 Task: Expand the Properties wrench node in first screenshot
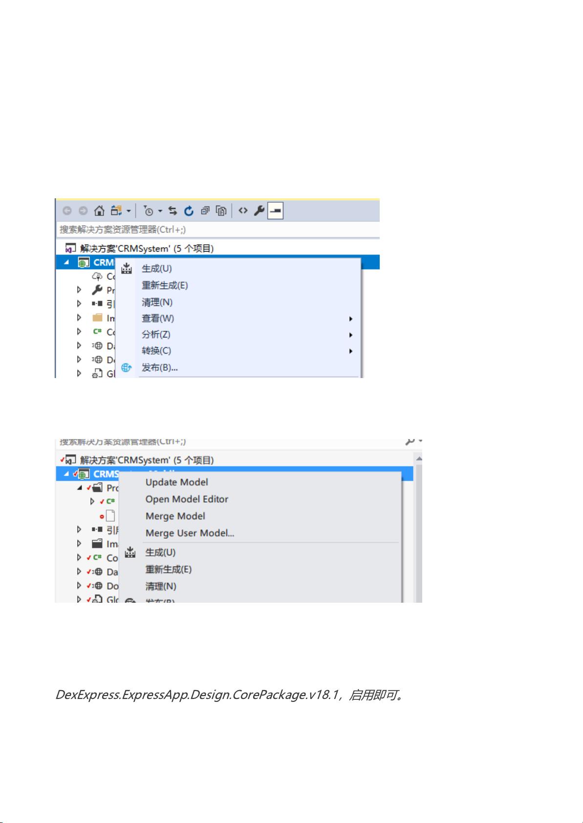click(x=79, y=290)
